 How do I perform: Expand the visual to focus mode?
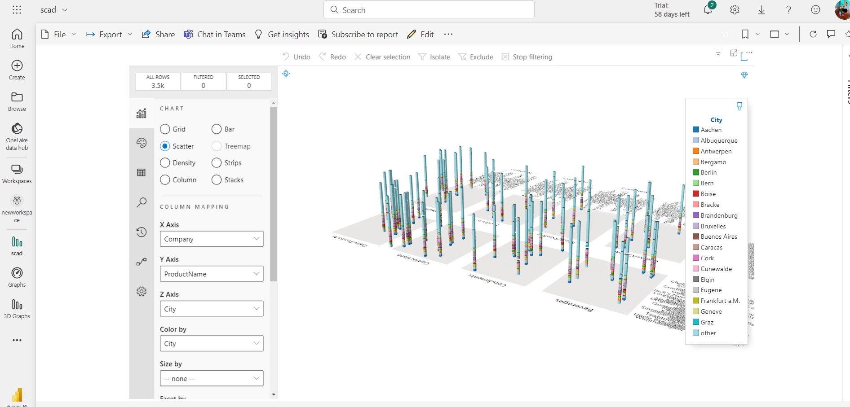click(x=734, y=53)
